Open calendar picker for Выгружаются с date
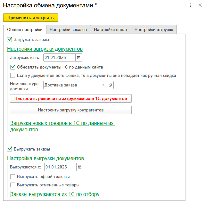The width and height of the screenshot is (205, 204). coord(80,167)
